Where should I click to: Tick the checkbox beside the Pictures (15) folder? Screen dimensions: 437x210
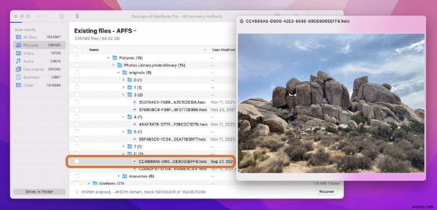pos(77,58)
